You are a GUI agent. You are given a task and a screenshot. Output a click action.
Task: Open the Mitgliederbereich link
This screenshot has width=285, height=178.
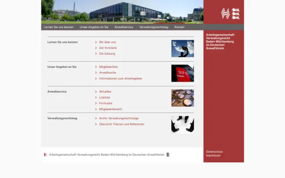111,109
